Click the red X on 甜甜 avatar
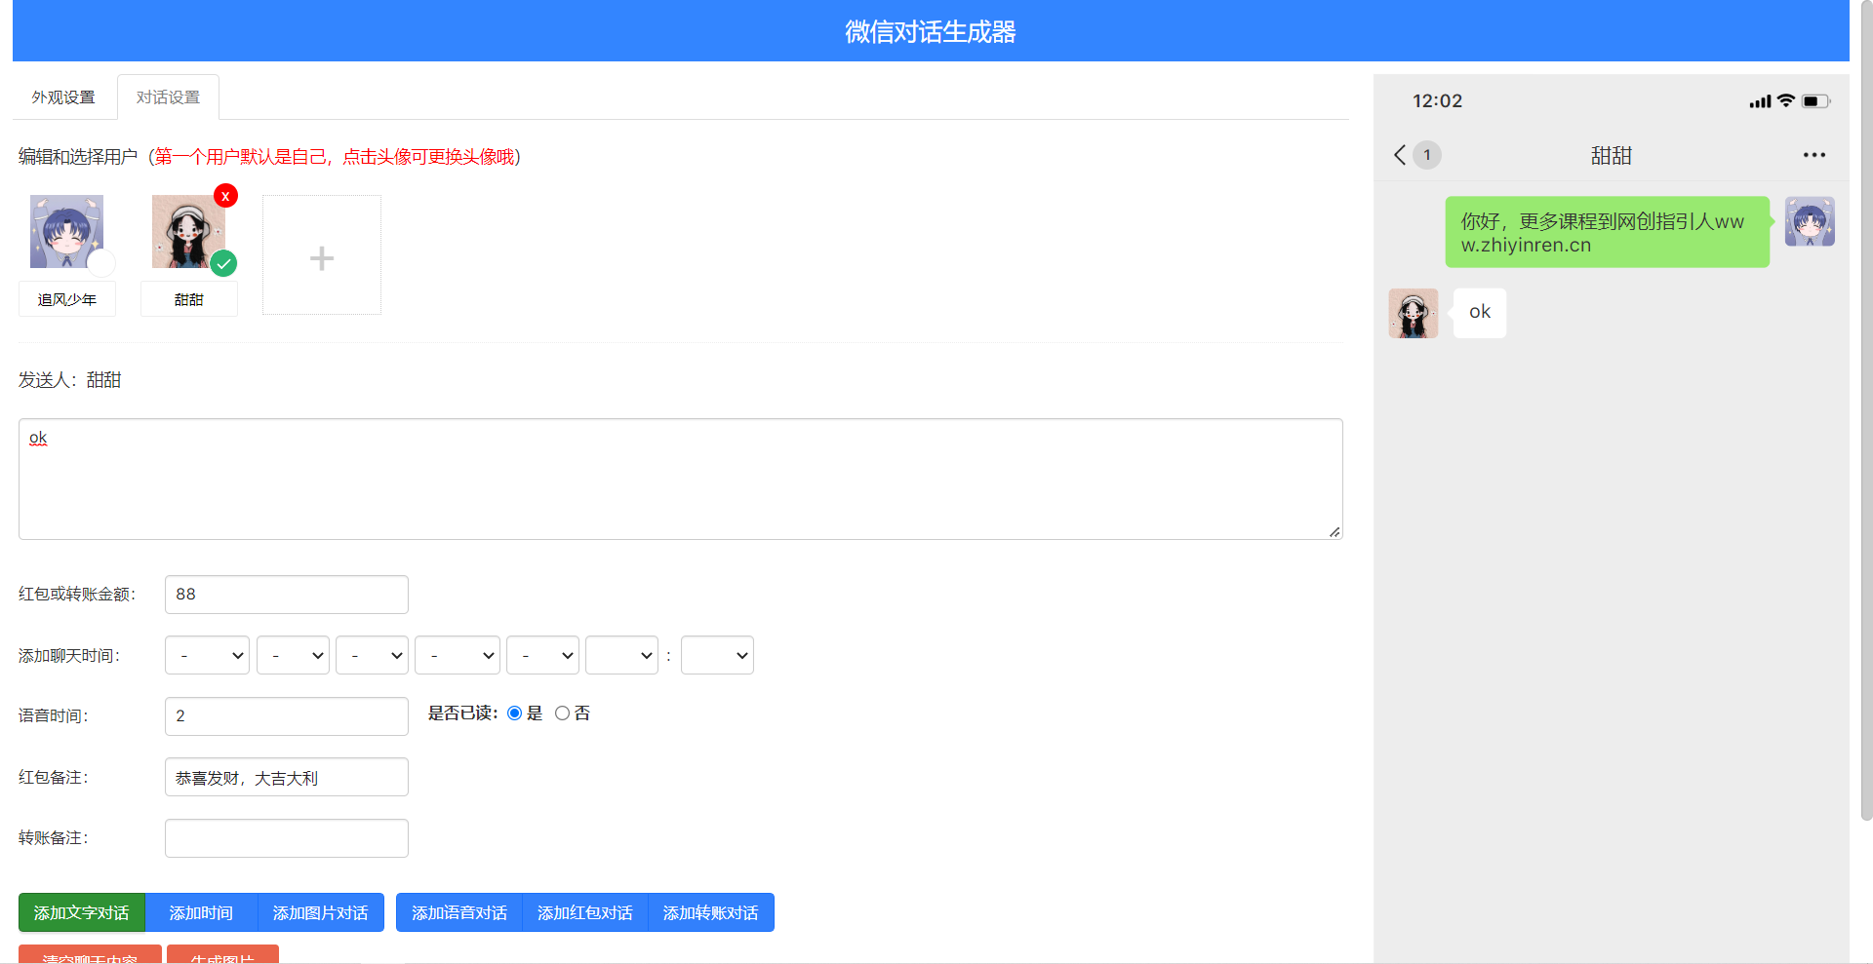The height and width of the screenshot is (964, 1873). tap(225, 196)
